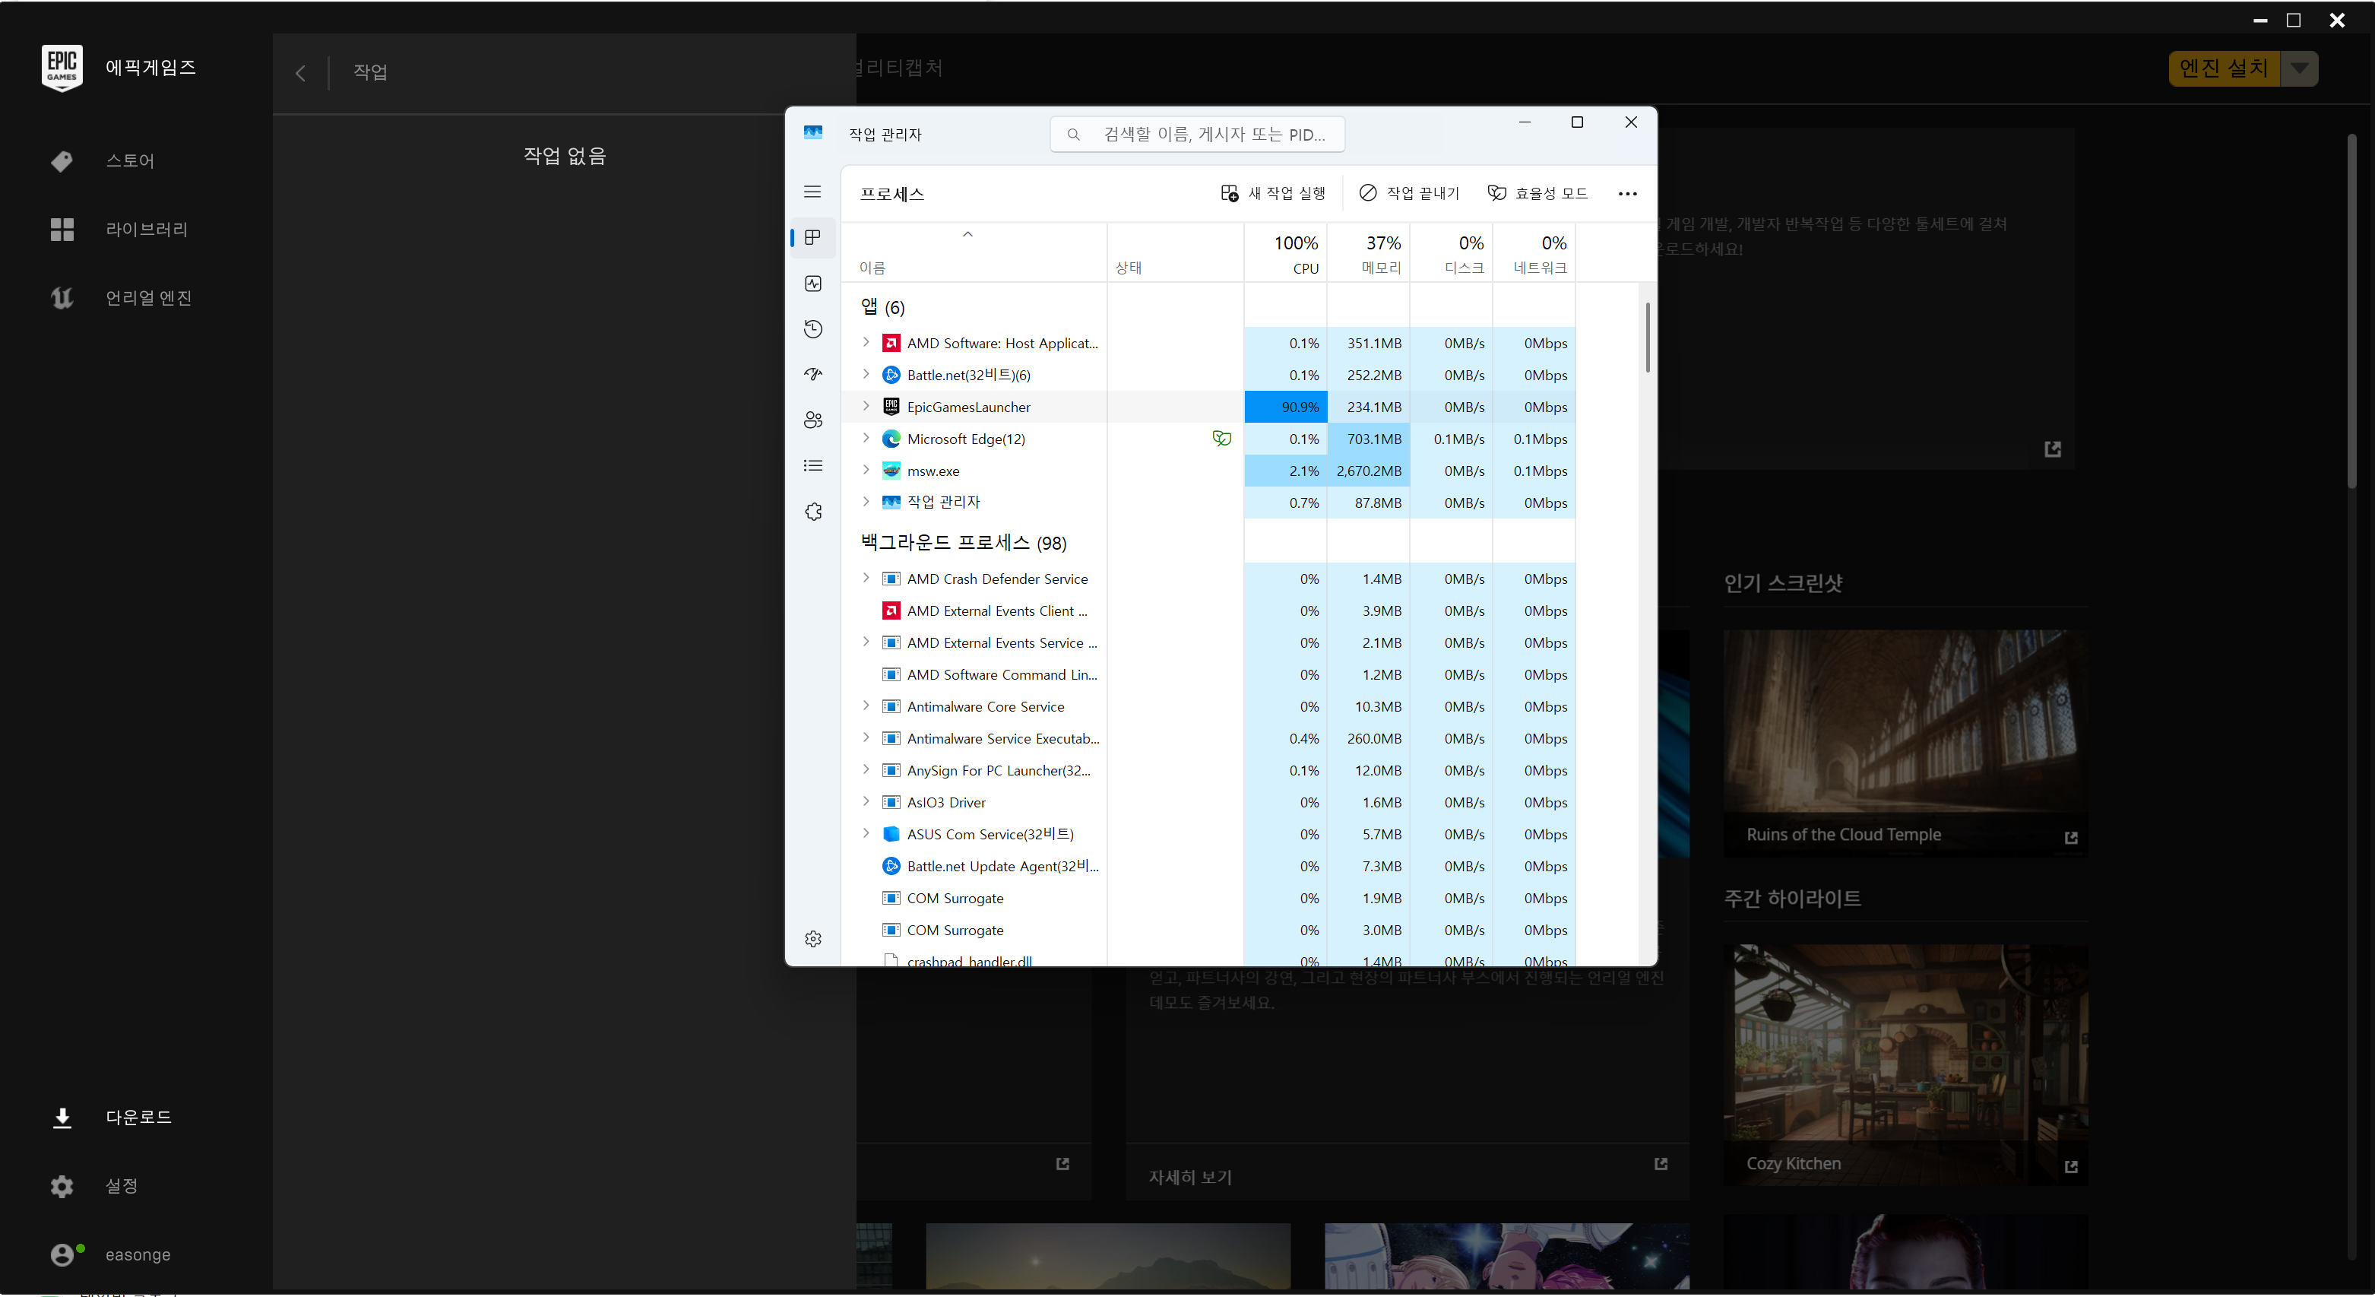Click the ASUS Com Service icon

[x=891, y=834]
